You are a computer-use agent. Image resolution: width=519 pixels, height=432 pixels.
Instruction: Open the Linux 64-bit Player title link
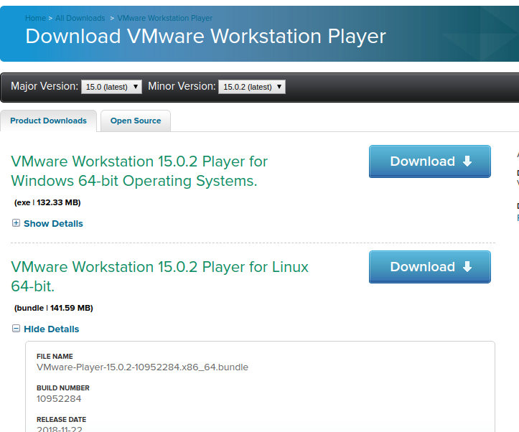tap(159, 276)
